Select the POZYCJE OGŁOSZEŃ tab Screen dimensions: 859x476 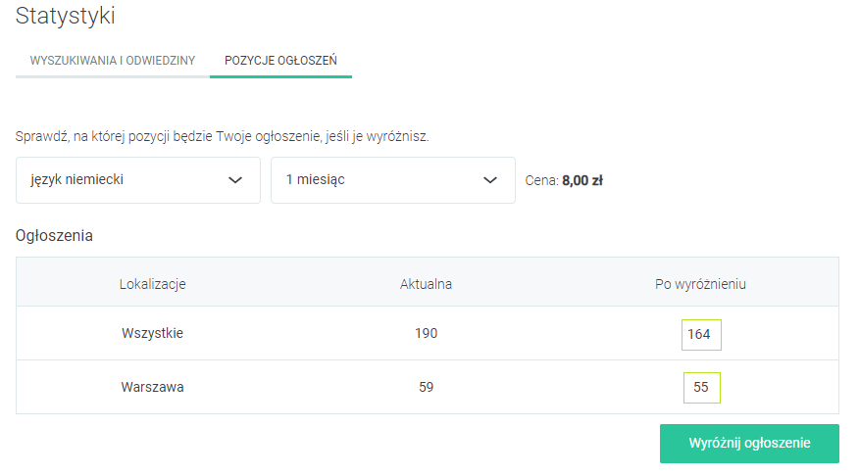280,61
